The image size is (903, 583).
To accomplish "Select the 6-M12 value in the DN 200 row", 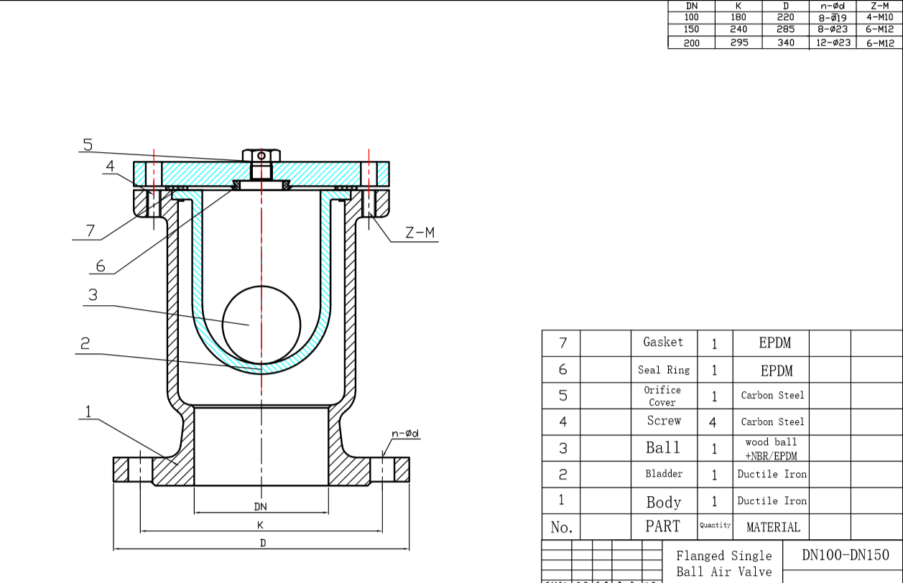I will click(x=880, y=42).
